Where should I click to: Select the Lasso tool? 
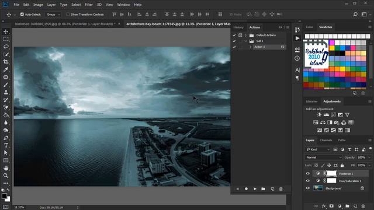click(6, 47)
